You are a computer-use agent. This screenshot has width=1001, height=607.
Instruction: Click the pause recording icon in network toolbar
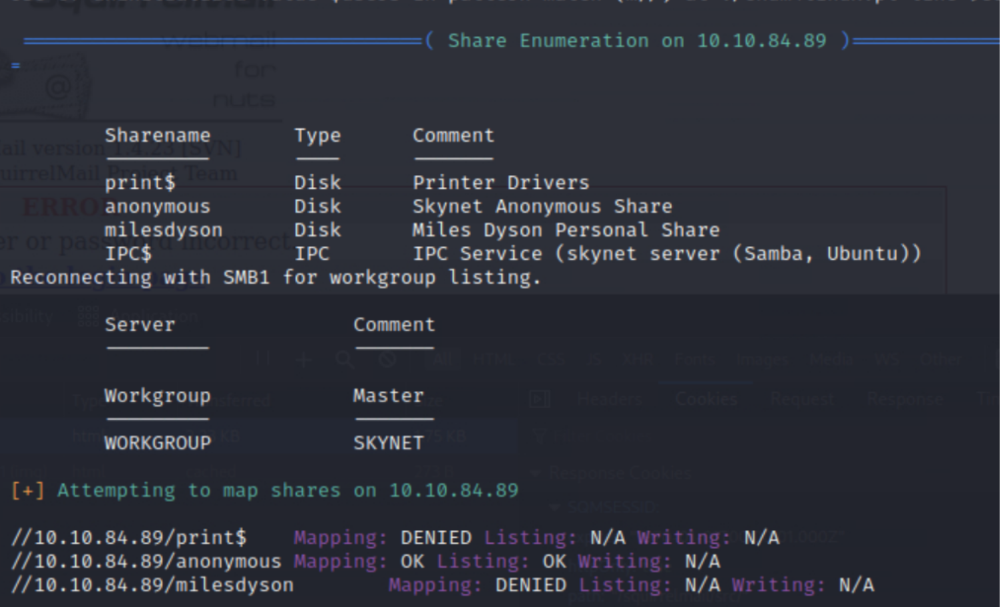tap(264, 360)
